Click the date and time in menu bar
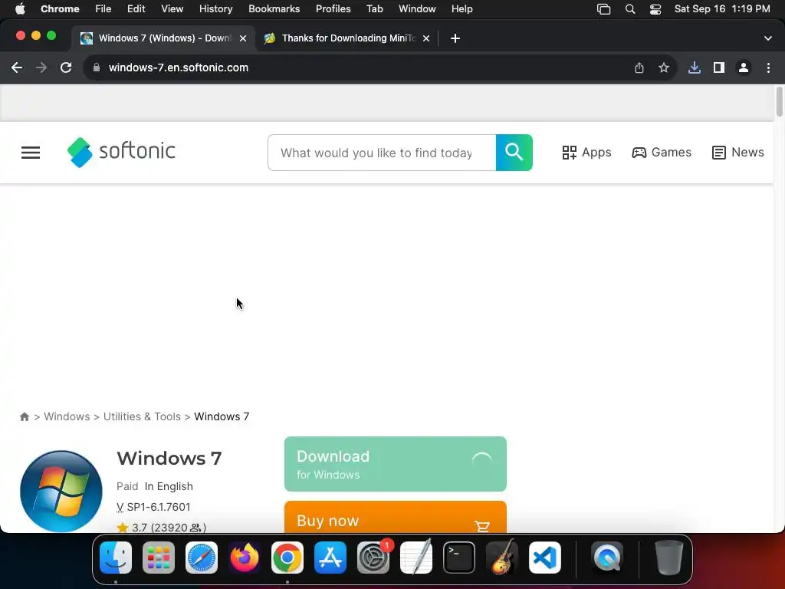785x589 pixels. click(x=722, y=9)
